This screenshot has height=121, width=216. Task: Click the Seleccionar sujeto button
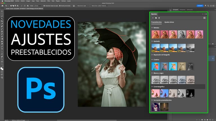click(82, 6)
